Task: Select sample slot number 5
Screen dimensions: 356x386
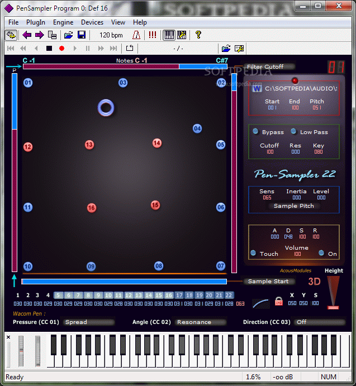Action: click(58, 295)
